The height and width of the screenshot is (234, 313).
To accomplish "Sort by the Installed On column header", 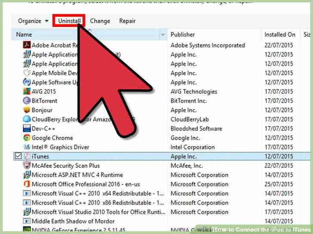I will pos(280,34).
